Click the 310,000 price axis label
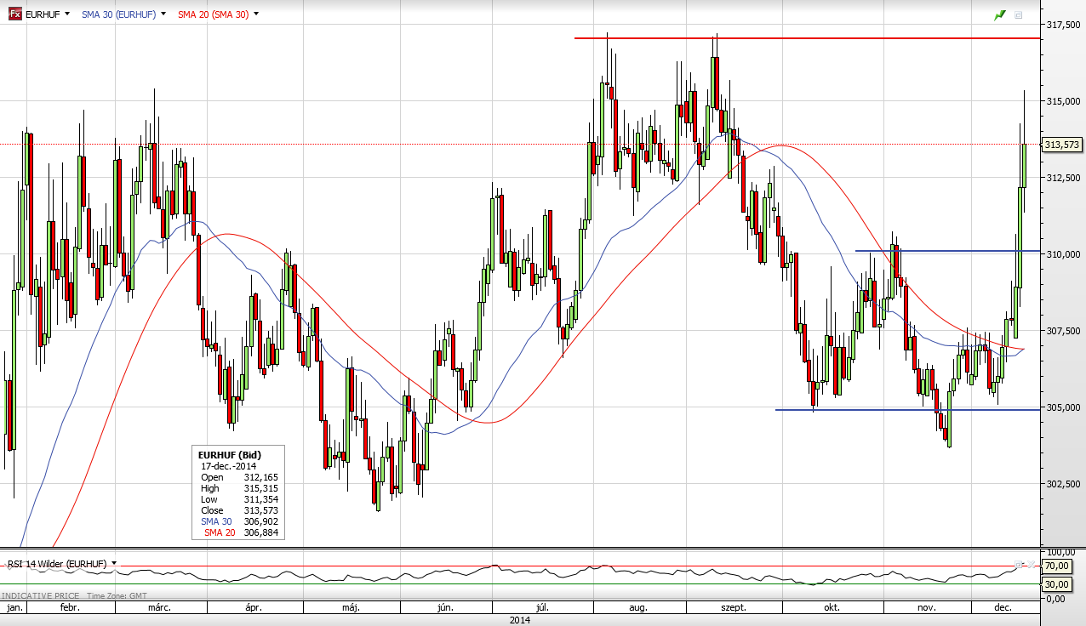1086x626 pixels. pos(1064,254)
